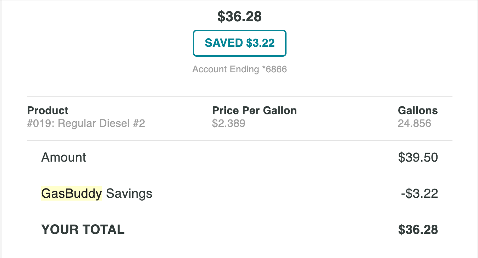478x258 pixels.
Task: Click the word Savings beside GasBuddy
Action: [x=129, y=194]
